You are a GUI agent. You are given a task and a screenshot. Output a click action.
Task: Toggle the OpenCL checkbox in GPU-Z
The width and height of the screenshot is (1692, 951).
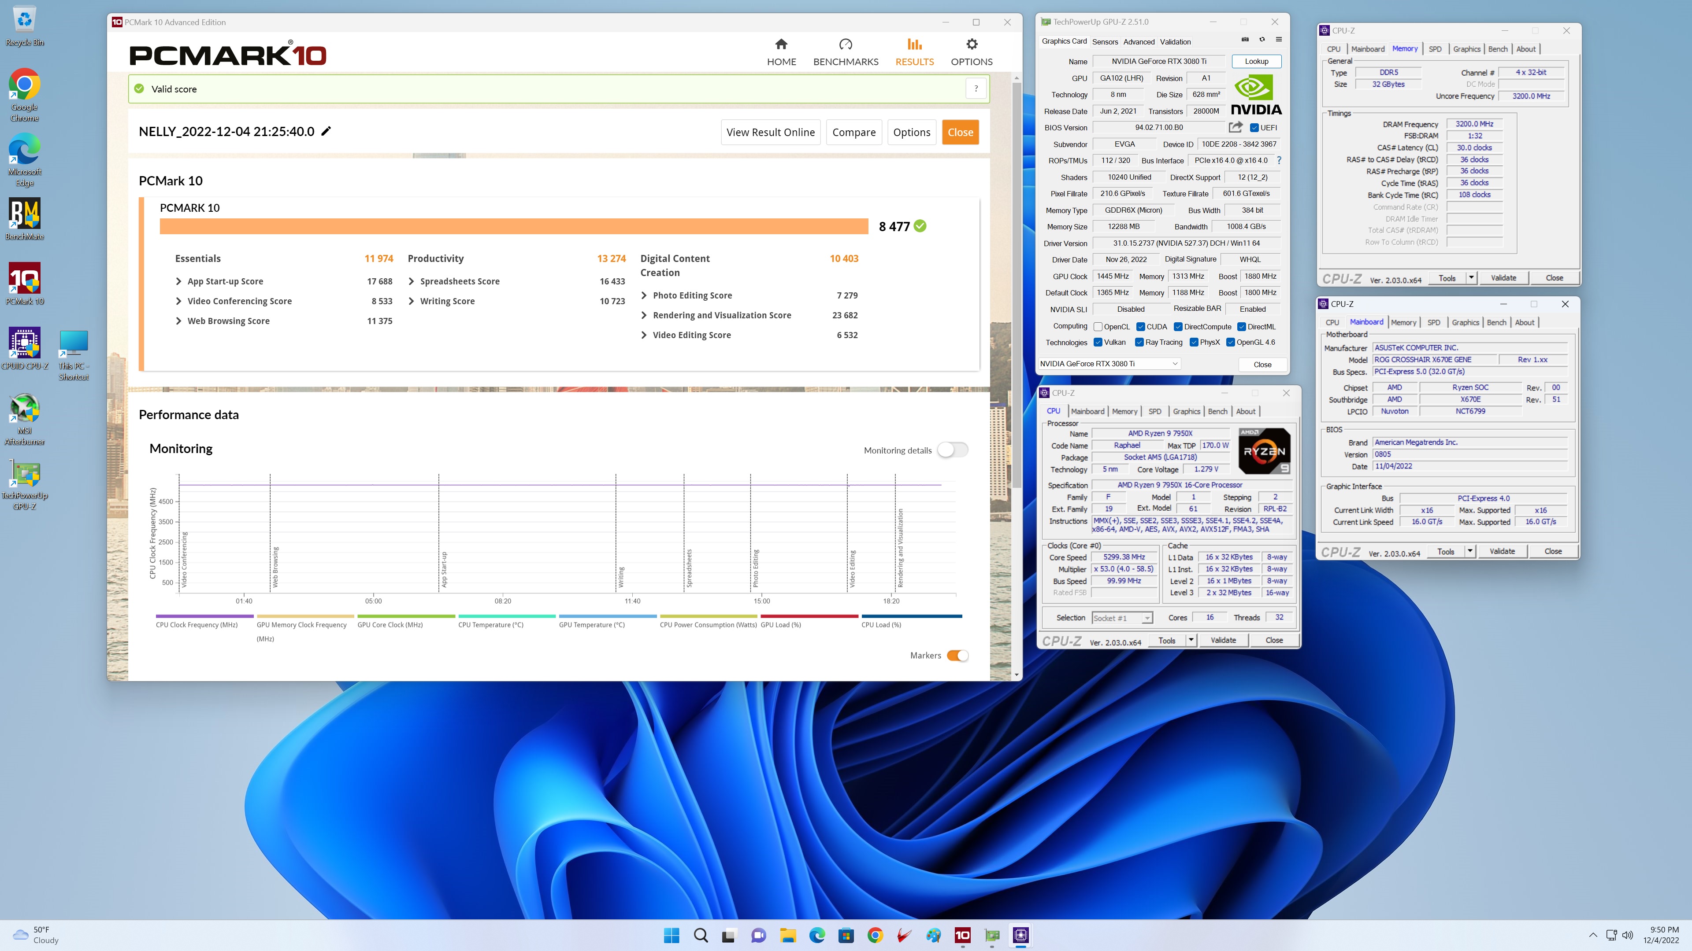pyautogui.click(x=1098, y=327)
